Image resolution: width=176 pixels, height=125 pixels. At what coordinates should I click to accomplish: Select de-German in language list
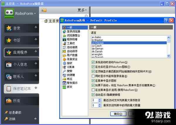tap(129, 49)
